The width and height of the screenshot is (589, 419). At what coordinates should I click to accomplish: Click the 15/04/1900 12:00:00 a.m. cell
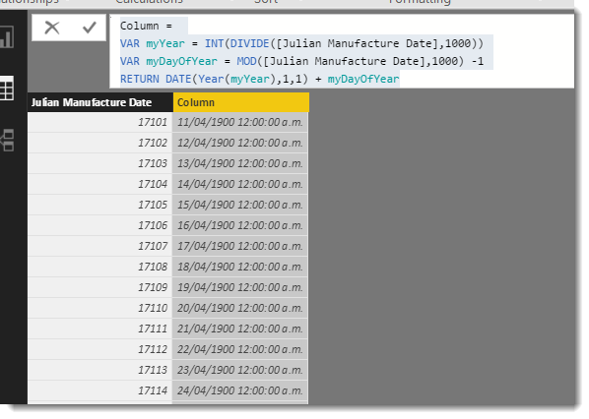[240, 205]
